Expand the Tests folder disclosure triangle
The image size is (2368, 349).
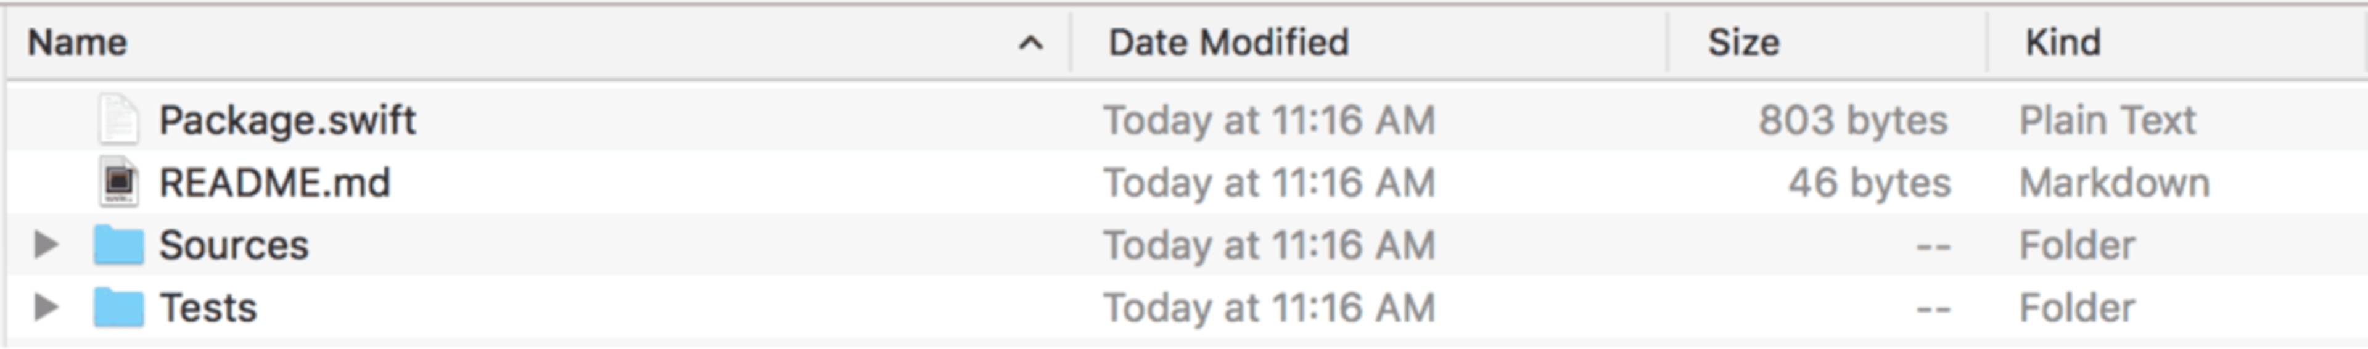pos(45,306)
